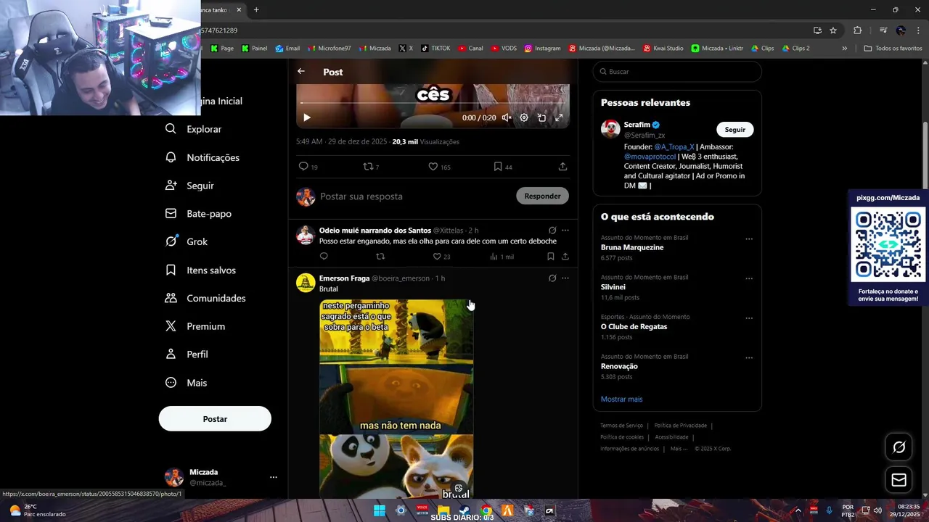The width and height of the screenshot is (929, 522).
Task: Open more options on Xittelas reply
Action: tap(565, 231)
